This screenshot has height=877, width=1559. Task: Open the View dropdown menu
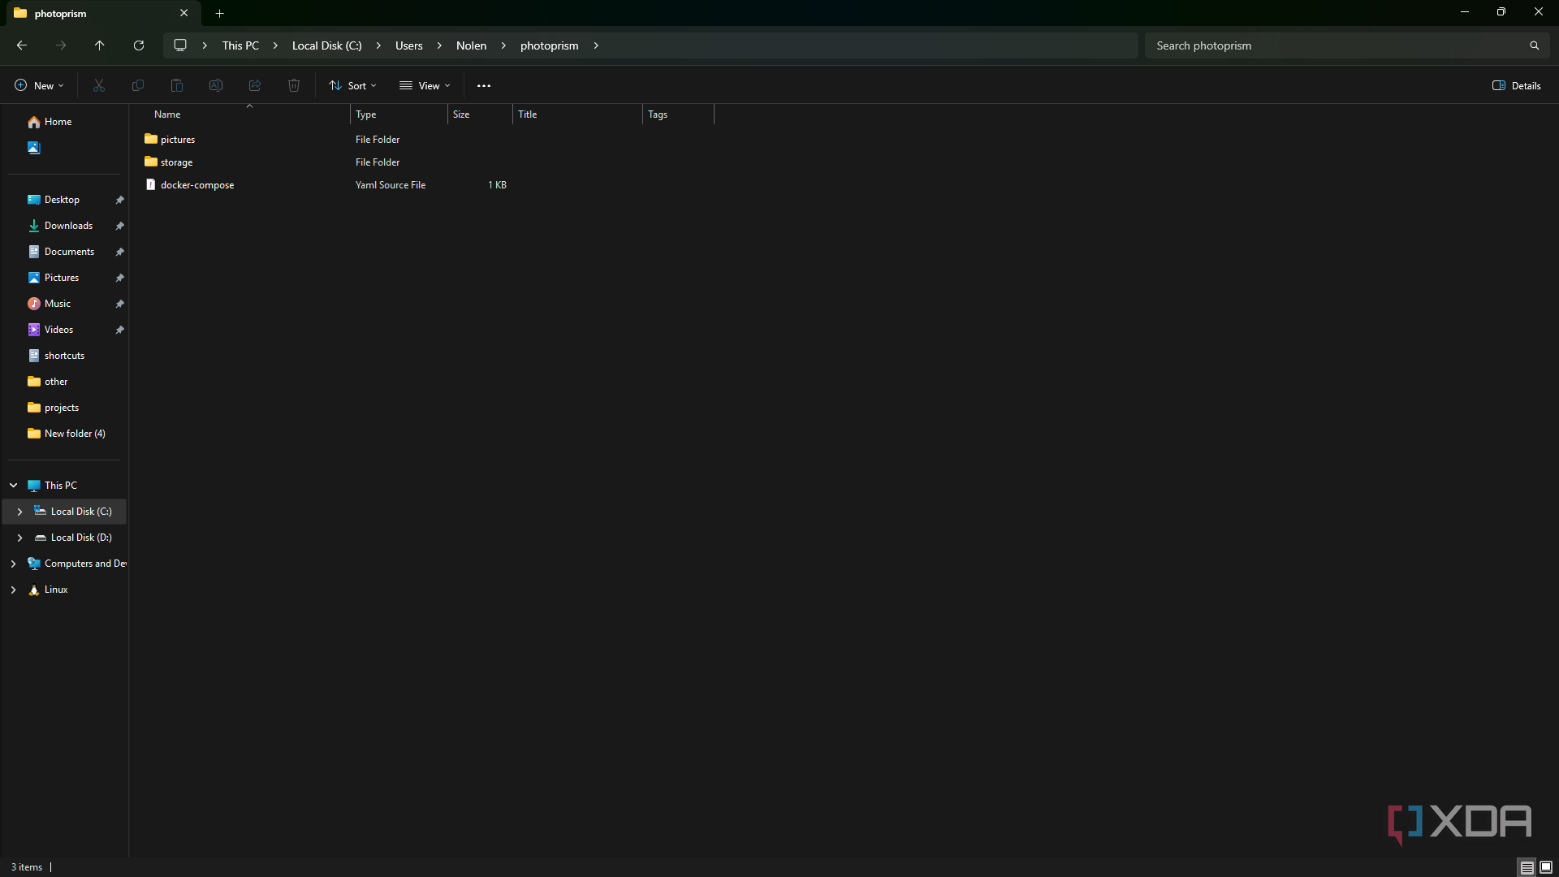(425, 85)
